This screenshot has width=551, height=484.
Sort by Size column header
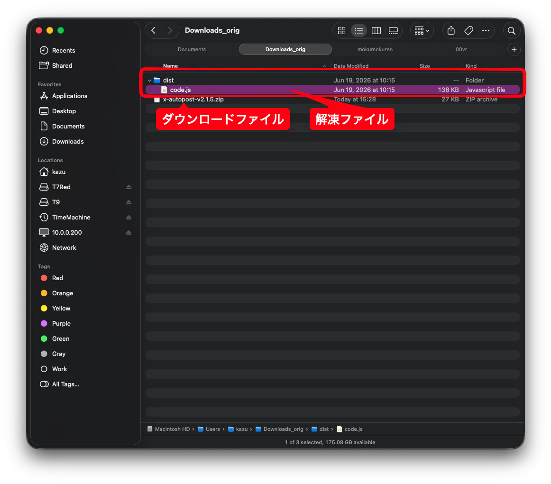pyautogui.click(x=424, y=66)
